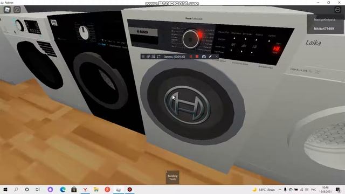345x194 pixels.
Task: Open the Windows Start menu
Action: click(5, 190)
